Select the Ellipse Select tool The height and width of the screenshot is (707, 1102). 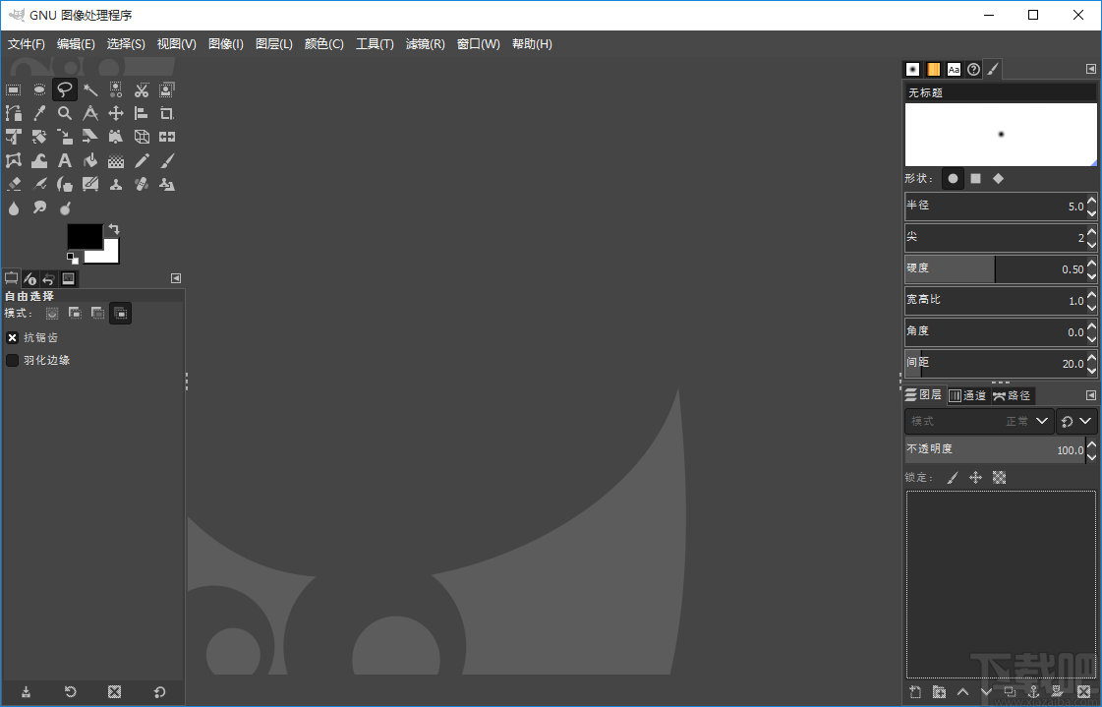[39, 89]
